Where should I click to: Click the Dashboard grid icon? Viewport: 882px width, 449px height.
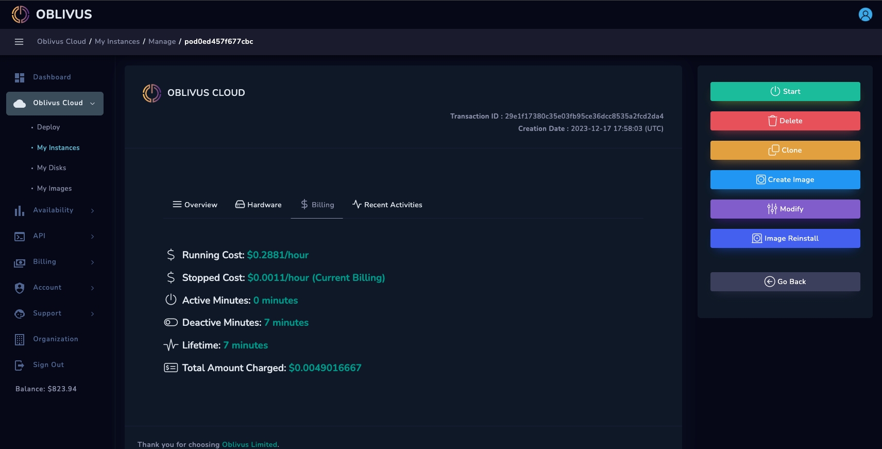20,77
